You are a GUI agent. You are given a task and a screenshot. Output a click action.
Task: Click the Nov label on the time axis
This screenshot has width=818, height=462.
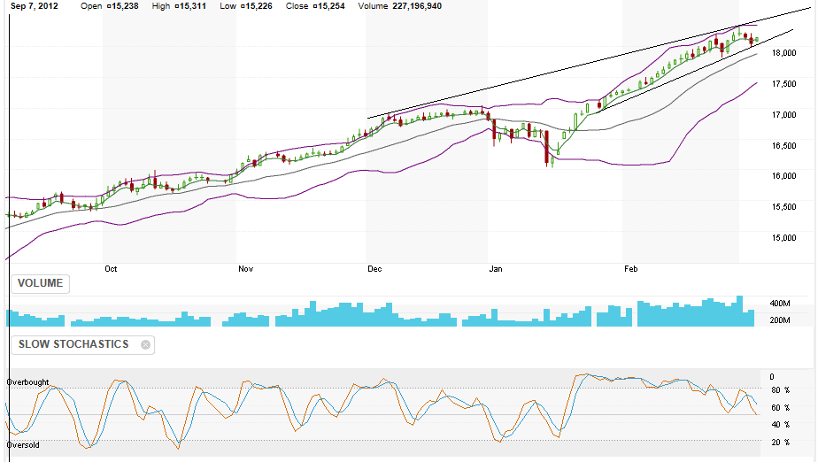pyautogui.click(x=246, y=267)
